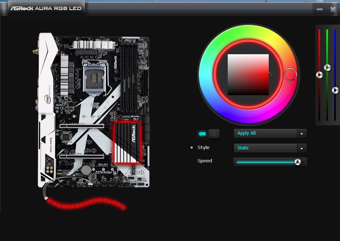The height and width of the screenshot is (241, 340).
Task: Click the red channel slider knob
Action: point(319,75)
